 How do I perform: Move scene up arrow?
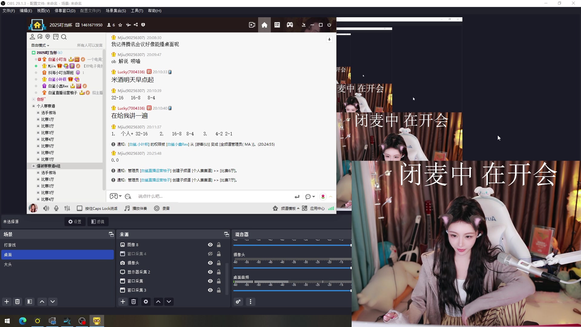(42, 302)
